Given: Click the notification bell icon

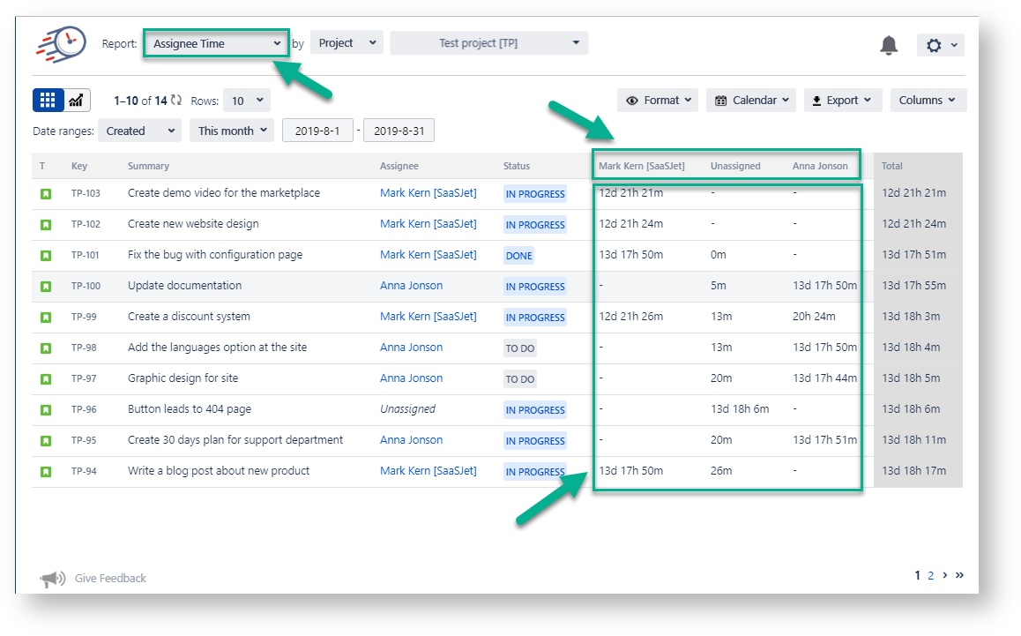Looking at the screenshot, I should (889, 45).
